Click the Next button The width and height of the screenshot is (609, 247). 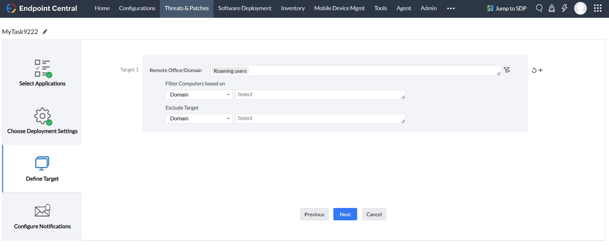(x=345, y=214)
